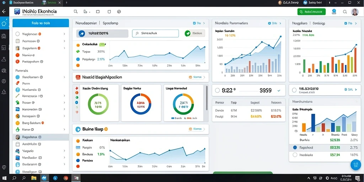Open the user avatar photo menu

click(355, 12)
